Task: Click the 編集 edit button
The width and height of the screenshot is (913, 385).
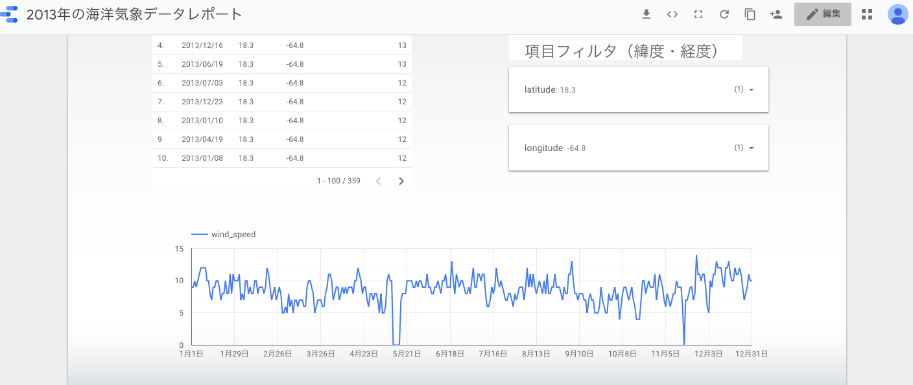Action: tap(823, 14)
